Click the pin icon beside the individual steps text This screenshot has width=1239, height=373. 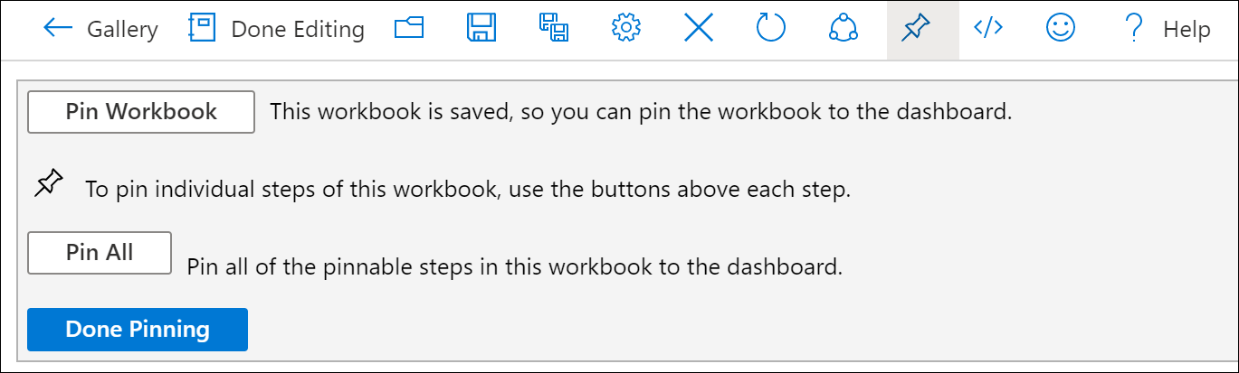(x=49, y=184)
